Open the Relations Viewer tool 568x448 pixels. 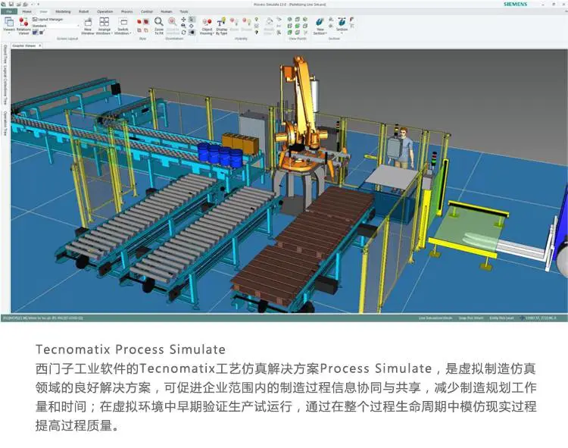23,25
